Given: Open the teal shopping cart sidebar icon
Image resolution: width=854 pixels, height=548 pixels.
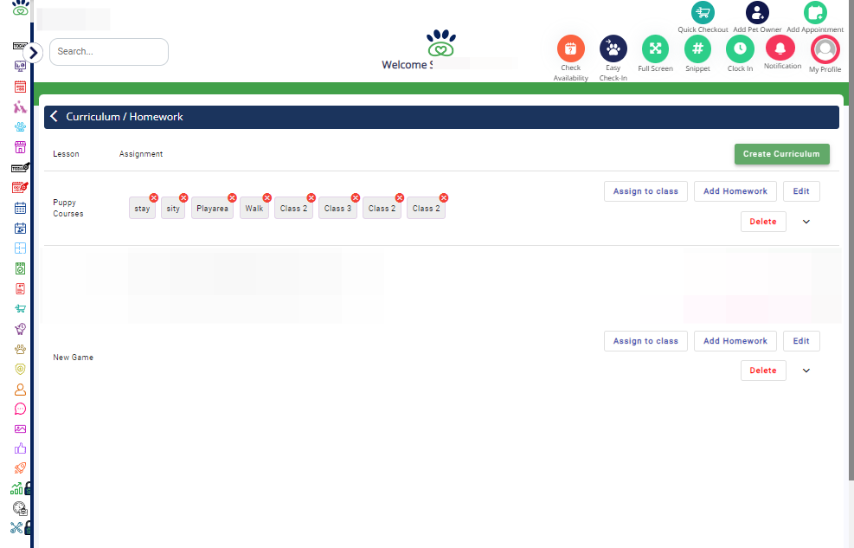Looking at the screenshot, I should coord(20,308).
